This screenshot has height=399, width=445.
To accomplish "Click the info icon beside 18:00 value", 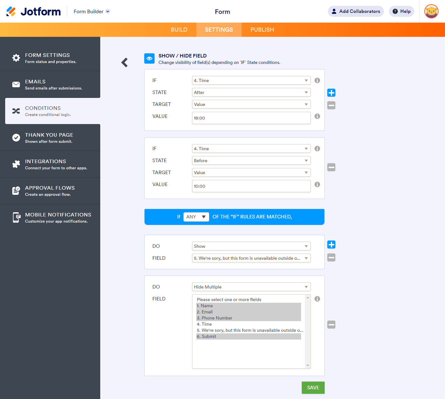I will pos(317,116).
